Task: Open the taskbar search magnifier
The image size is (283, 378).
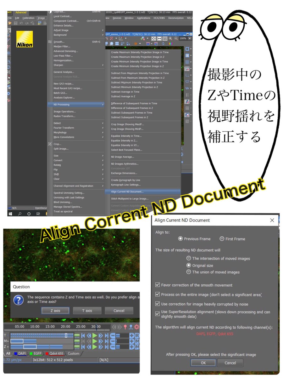Action: (x=19, y=213)
